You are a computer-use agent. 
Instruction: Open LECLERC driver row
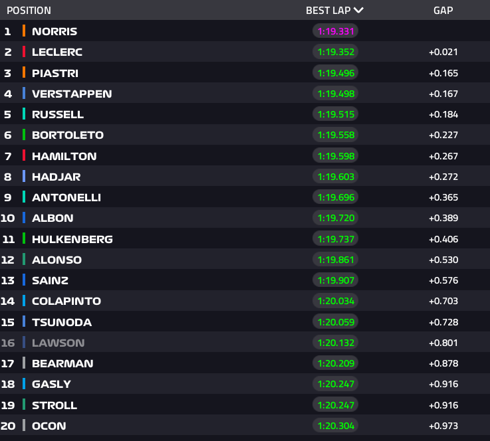(x=57, y=52)
